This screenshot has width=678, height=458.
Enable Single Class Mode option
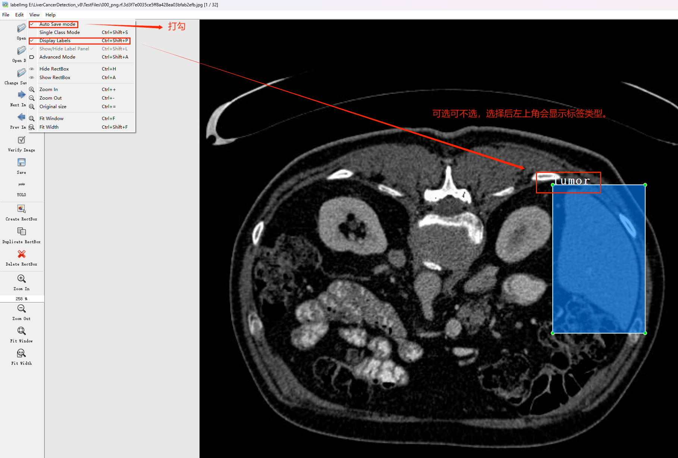click(x=60, y=32)
